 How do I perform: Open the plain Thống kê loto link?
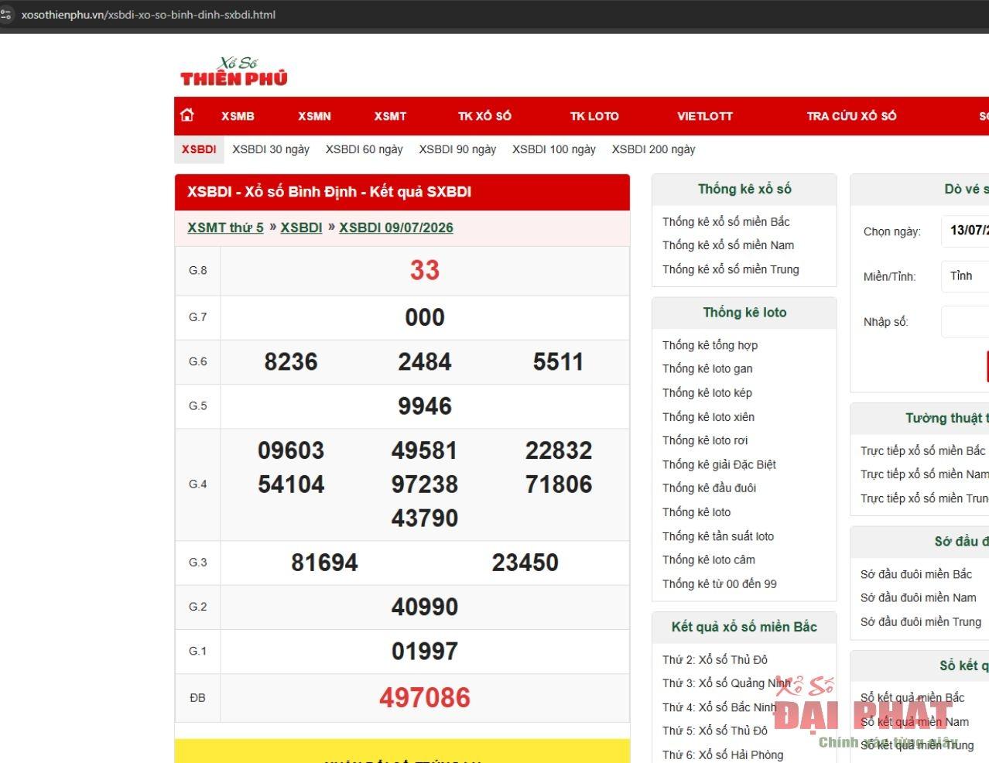[x=696, y=512]
